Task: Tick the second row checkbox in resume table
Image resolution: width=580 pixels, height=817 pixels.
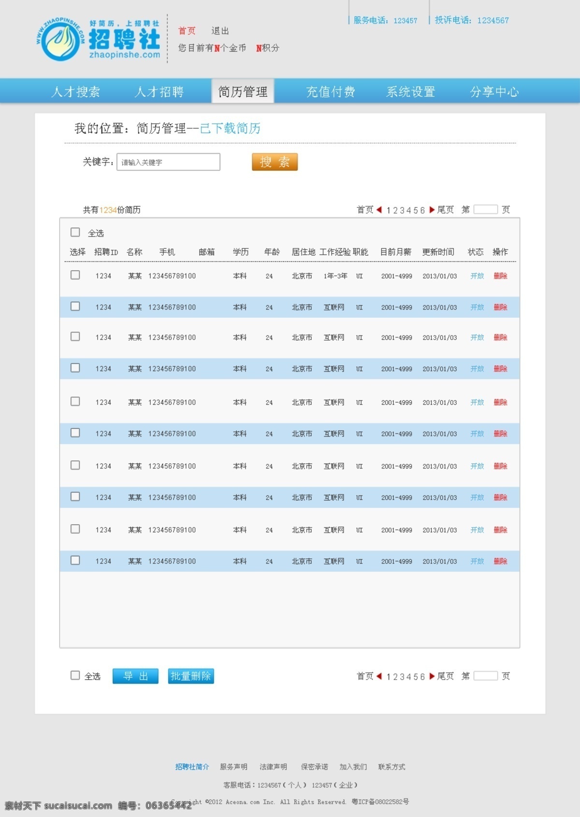Action: pos(75,306)
